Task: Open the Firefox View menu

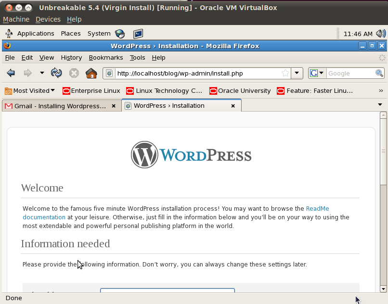Action: point(47,58)
